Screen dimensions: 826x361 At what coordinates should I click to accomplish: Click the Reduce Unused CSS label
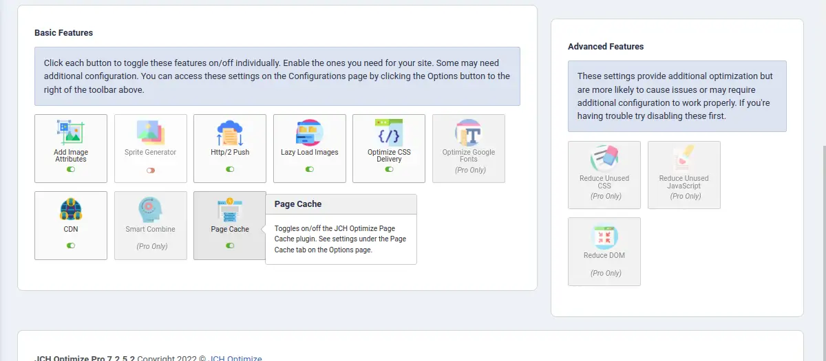coord(604,182)
